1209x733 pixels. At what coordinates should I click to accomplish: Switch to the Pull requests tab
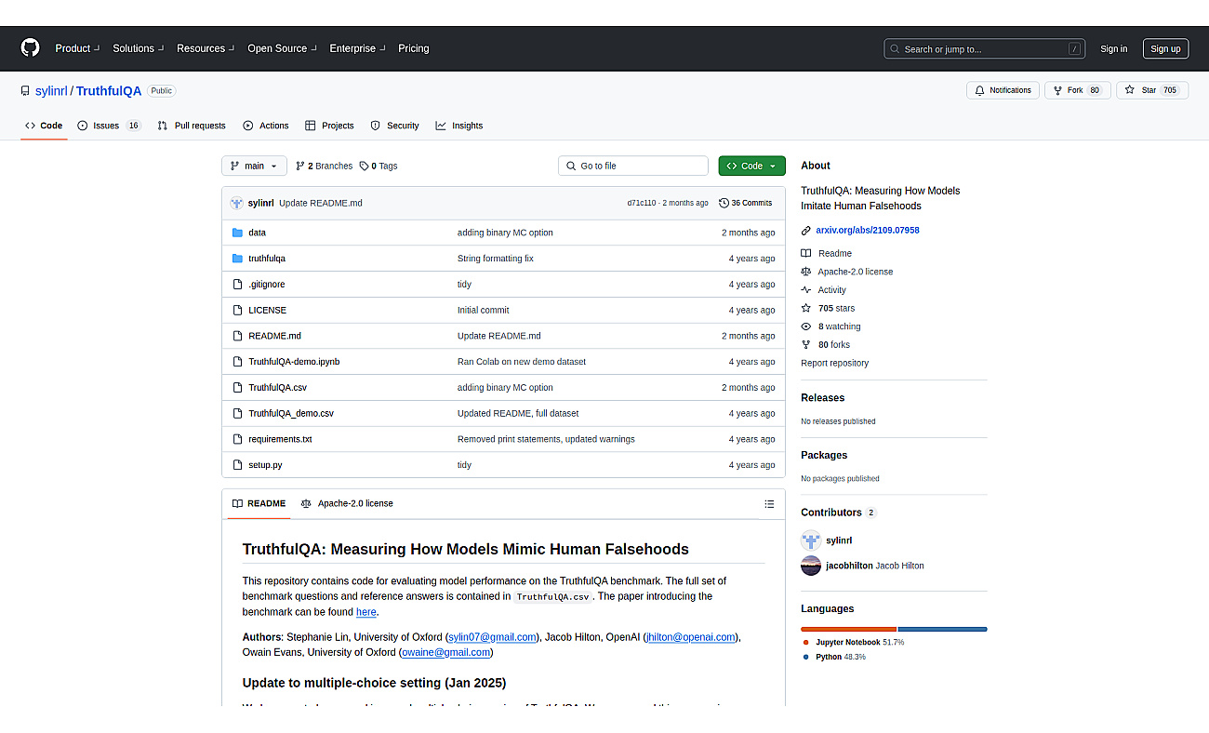coord(192,126)
